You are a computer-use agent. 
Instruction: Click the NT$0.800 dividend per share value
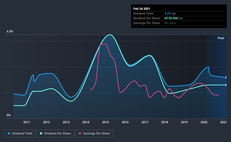coord(171,18)
